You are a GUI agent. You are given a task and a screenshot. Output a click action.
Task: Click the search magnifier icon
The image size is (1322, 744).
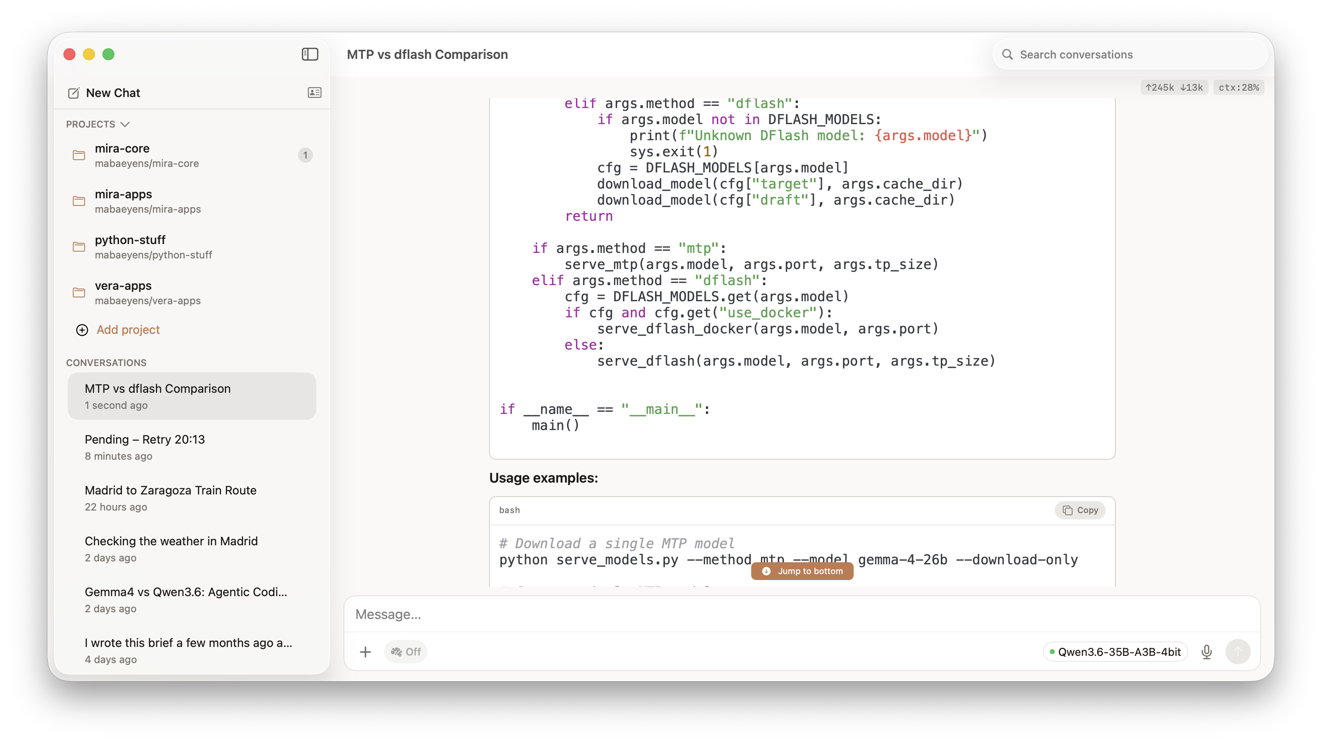(1007, 54)
